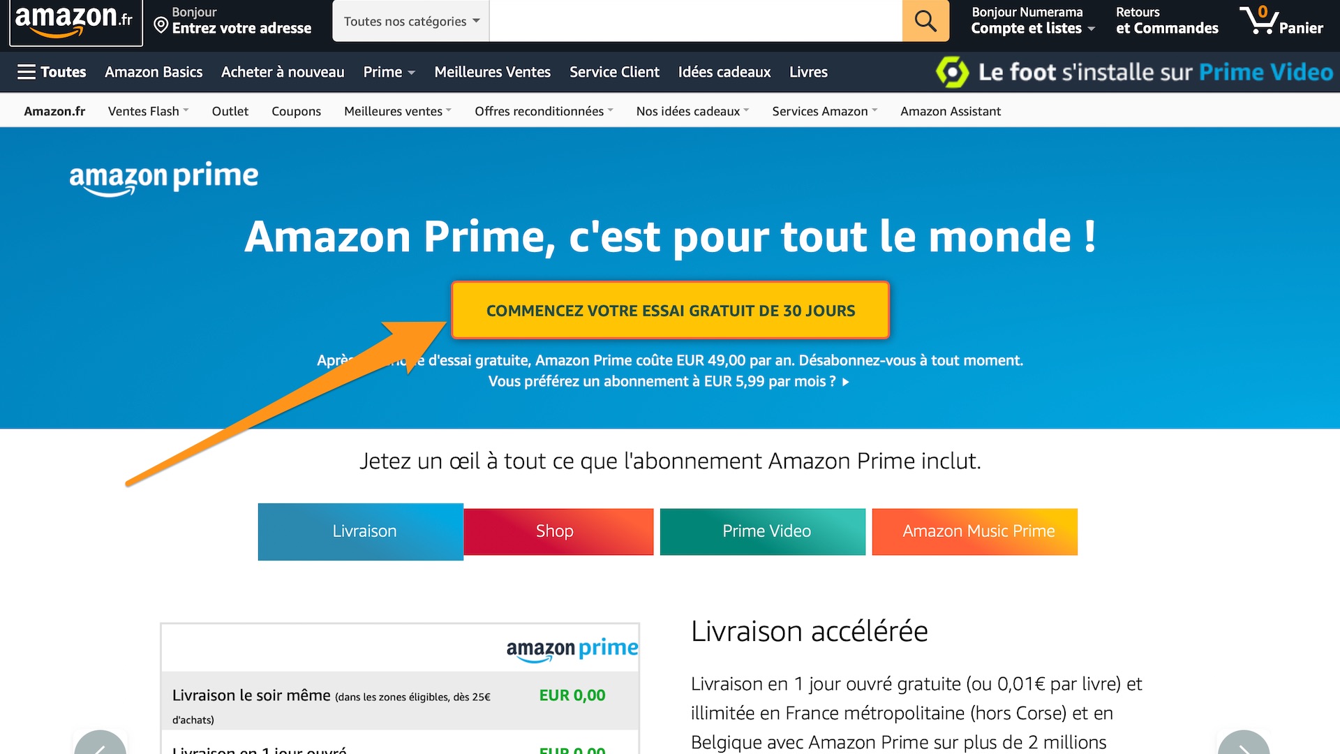Expand the Toutes nos catégories dropdown

[410, 21]
